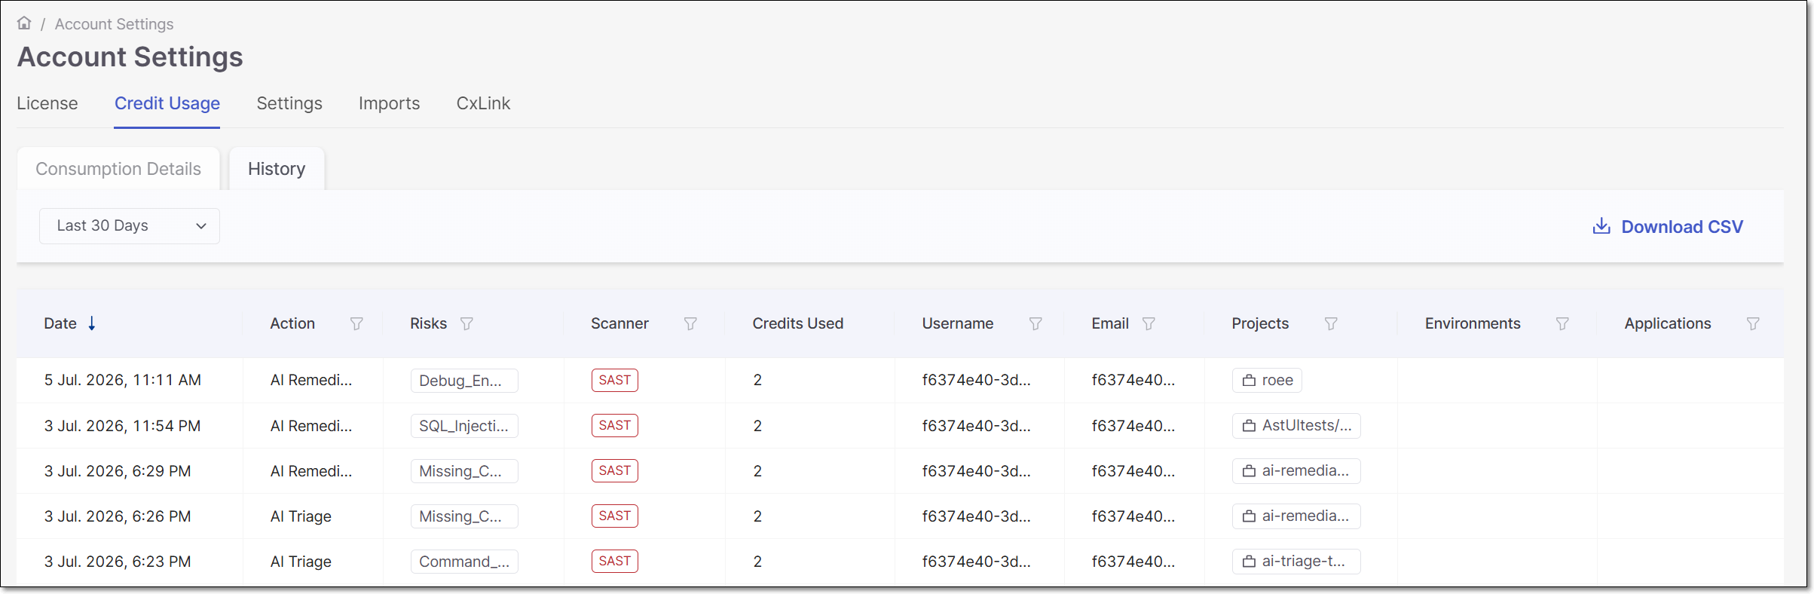Go to the home breadcrumb icon
The image size is (1814, 594).
tap(24, 23)
